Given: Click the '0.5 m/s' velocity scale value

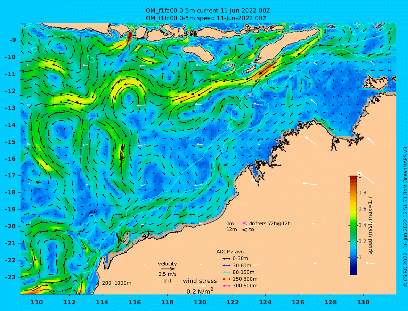Looking at the screenshot, I should click(x=167, y=274).
